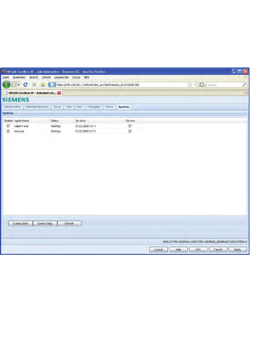Click the Status column header
The height and width of the screenshot is (360, 265).
[x=62, y=121]
